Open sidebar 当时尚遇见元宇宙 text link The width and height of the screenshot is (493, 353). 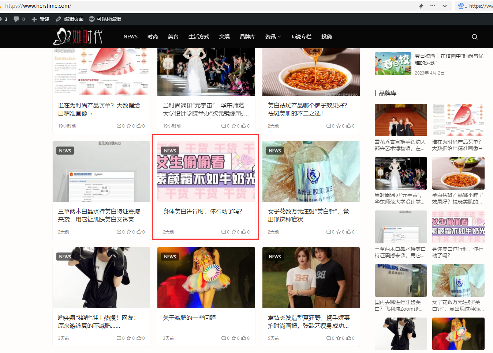tap(400, 198)
